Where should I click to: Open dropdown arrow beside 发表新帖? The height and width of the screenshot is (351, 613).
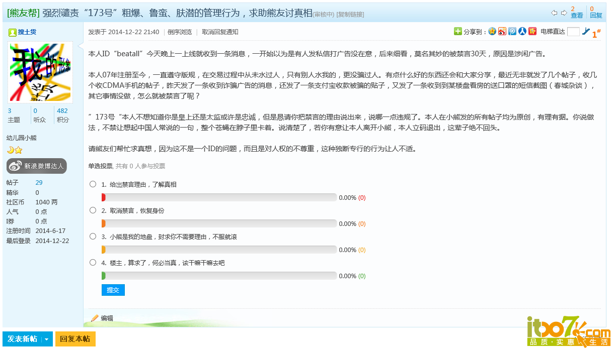tap(47, 339)
